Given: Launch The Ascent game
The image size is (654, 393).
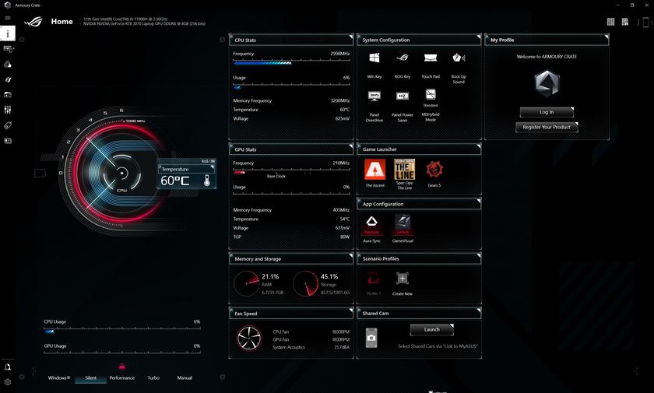Looking at the screenshot, I should (x=374, y=170).
